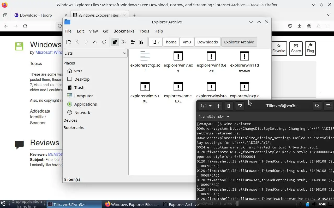Viewport: 334px width, 208px height.
Task: Go back in file manager history
Action: [77, 42]
